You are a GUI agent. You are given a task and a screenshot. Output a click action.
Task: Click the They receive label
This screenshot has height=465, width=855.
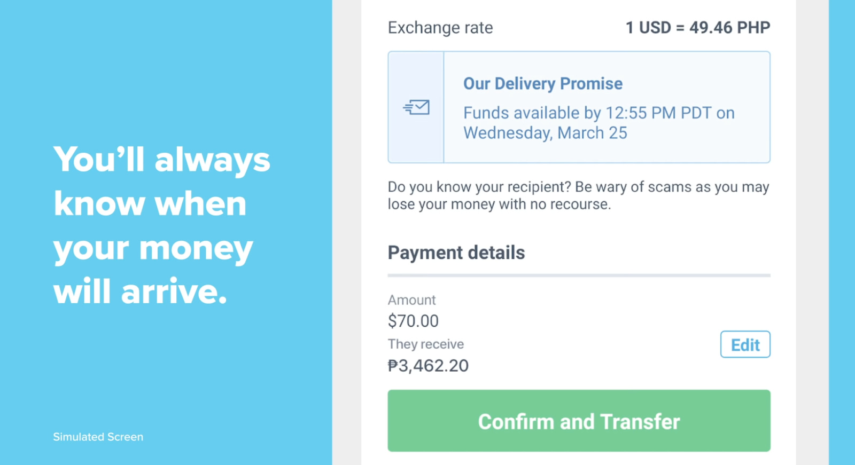pos(425,344)
